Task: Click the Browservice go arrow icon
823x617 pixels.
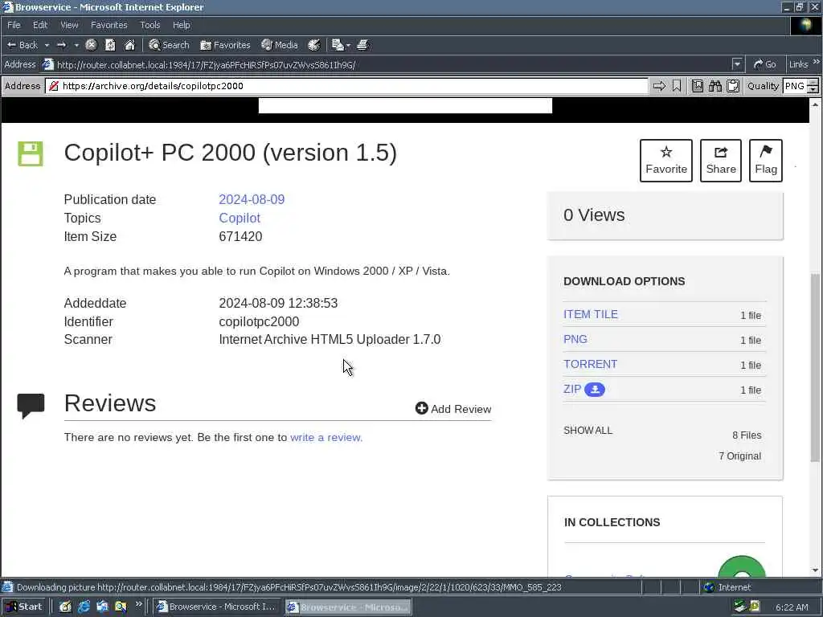Action: (x=659, y=86)
